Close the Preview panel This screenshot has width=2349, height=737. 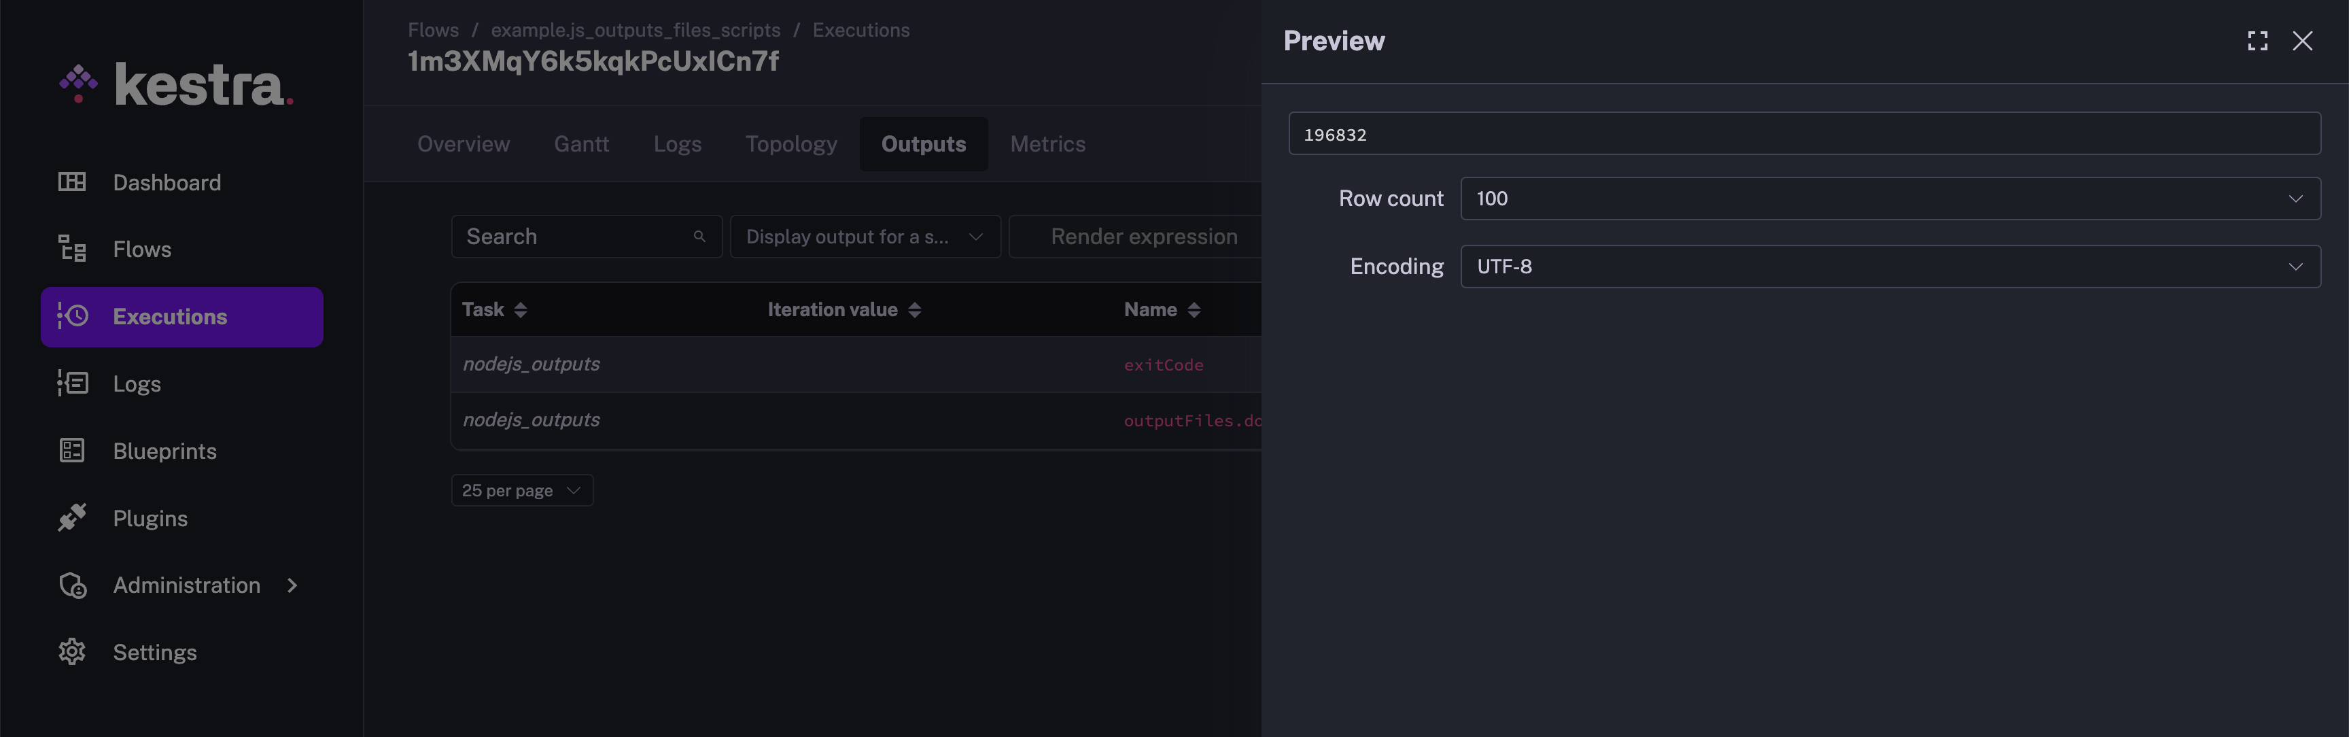click(x=2301, y=41)
